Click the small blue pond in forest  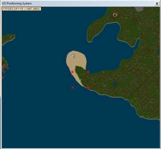[x=115, y=84]
